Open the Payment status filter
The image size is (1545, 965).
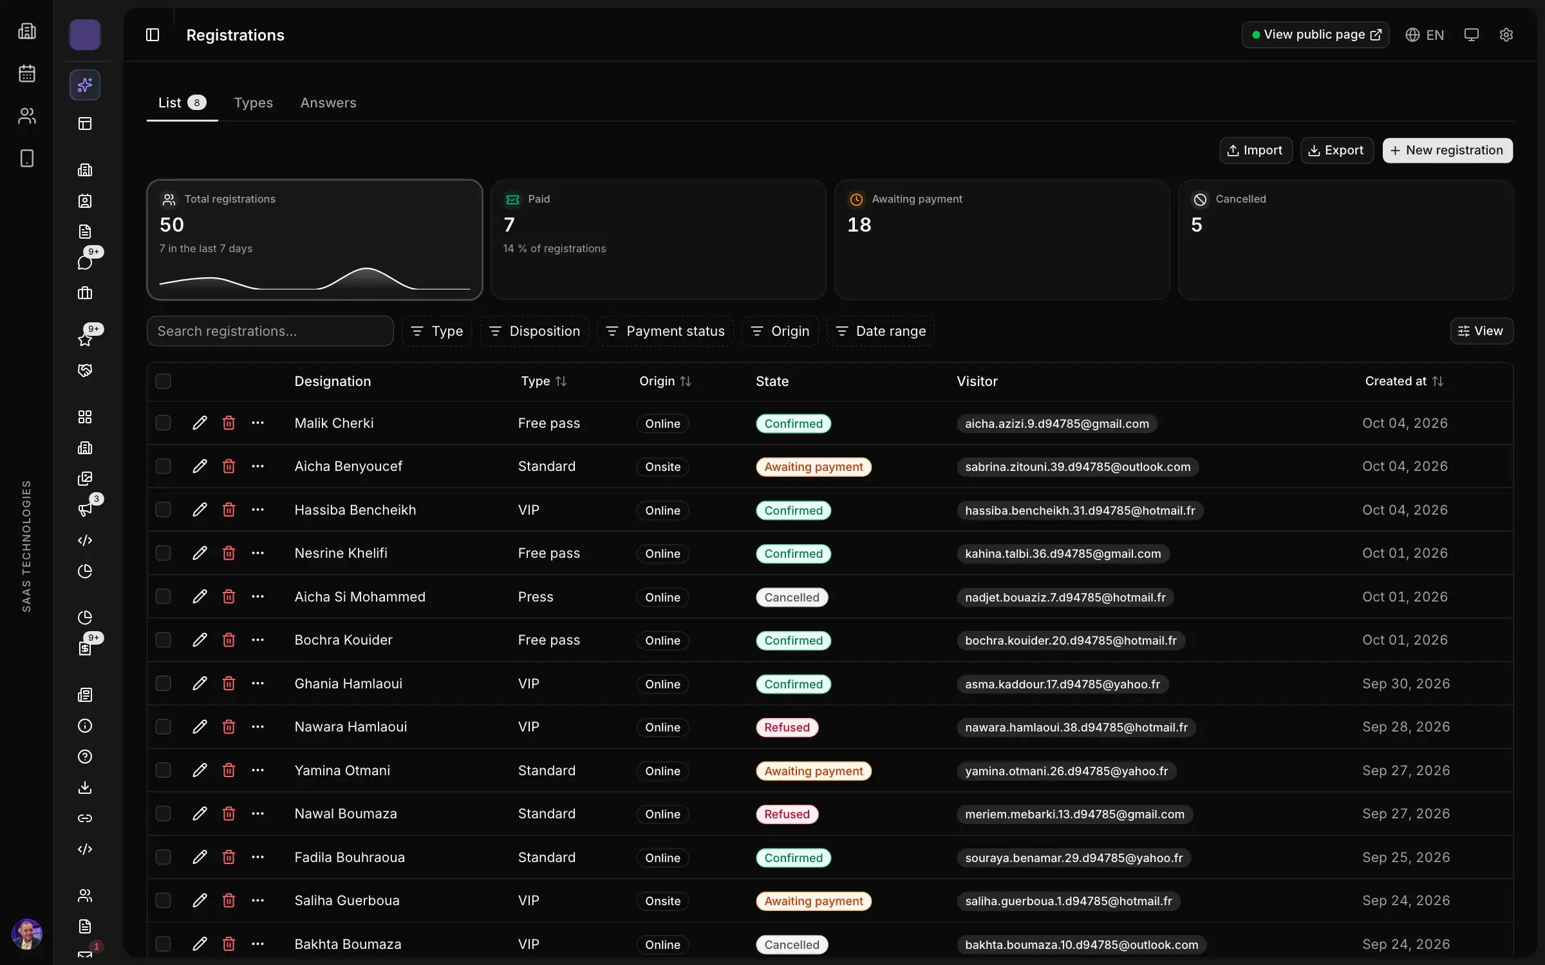(x=665, y=331)
